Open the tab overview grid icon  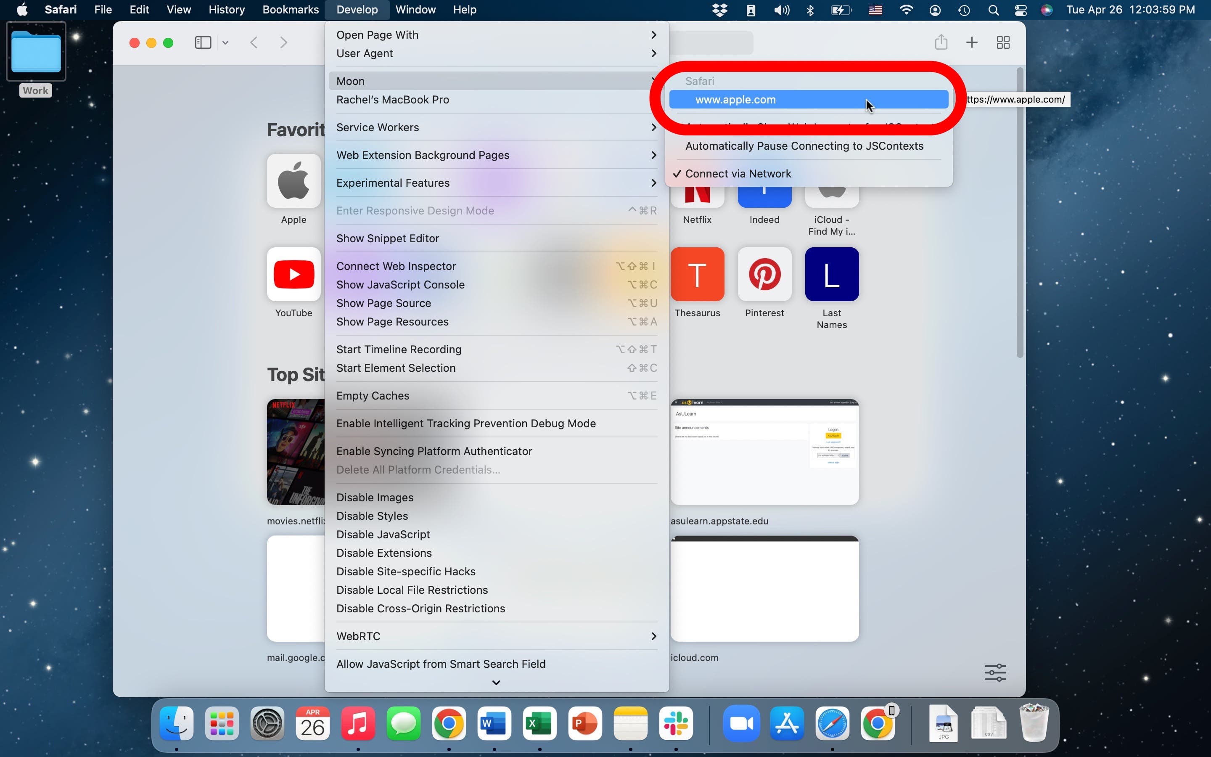[x=1003, y=42]
